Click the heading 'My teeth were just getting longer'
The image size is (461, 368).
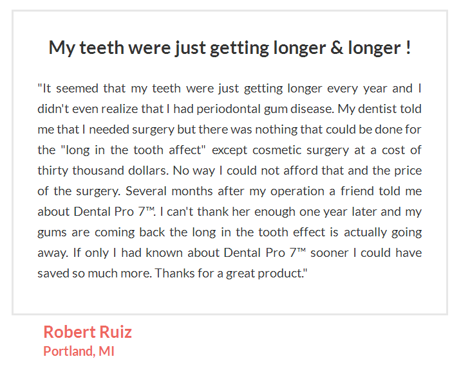point(230,48)
